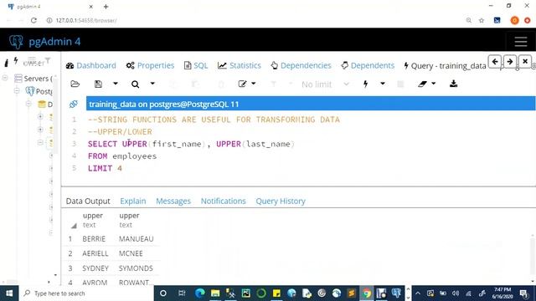536x301 pixels.
Task: Open a new browser tab
Action: coord(106,7)
